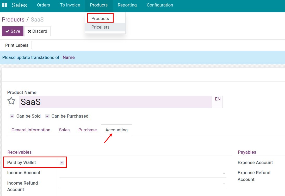Toggle the Paid by Wallet checkbox
The height and width of the screenshot is (196, 285).
tap(62, 162)
